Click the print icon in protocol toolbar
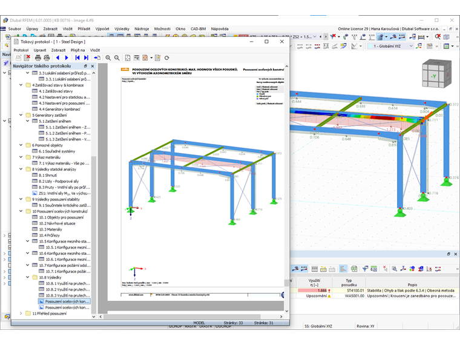The image size is (460, 345). 38,57
